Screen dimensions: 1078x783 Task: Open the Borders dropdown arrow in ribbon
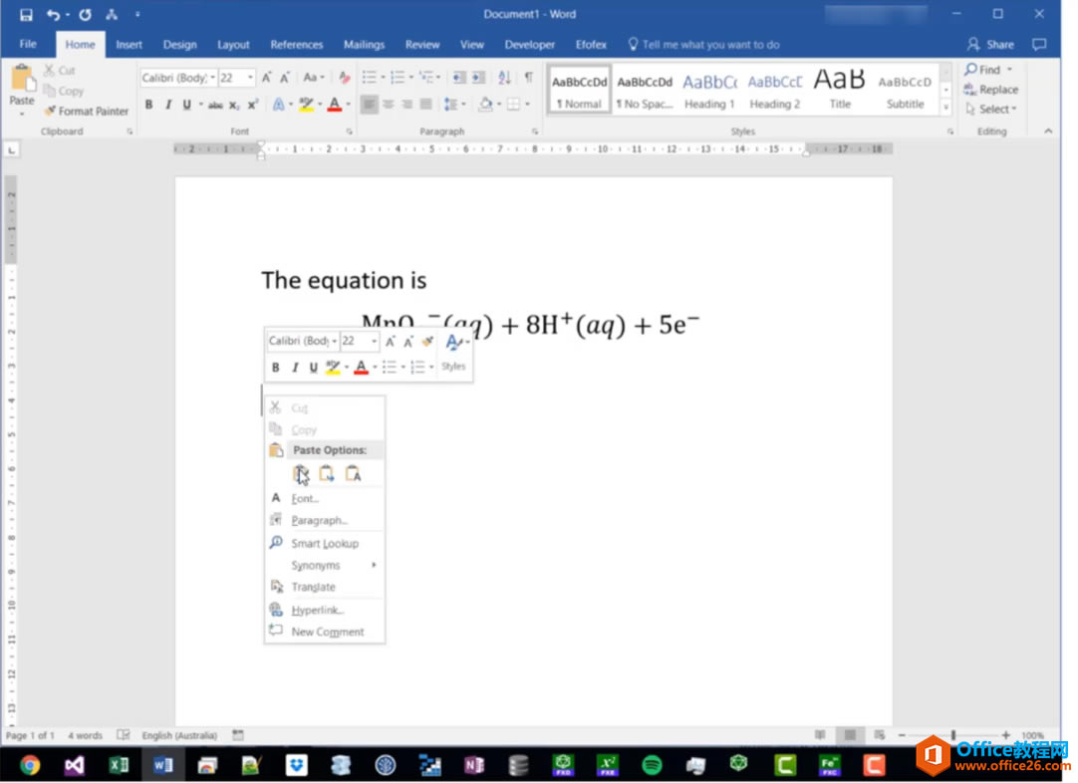(x=527, y=105)
